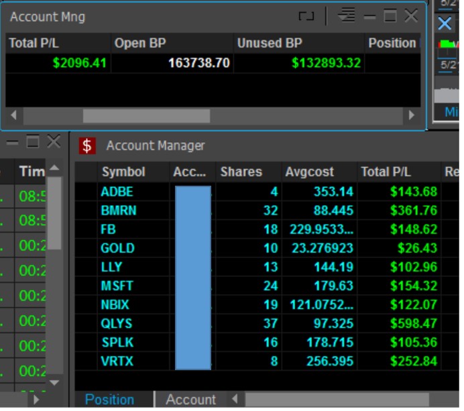
Task: Click scroll up arrow beside the Time column
Action: point(54,167)
